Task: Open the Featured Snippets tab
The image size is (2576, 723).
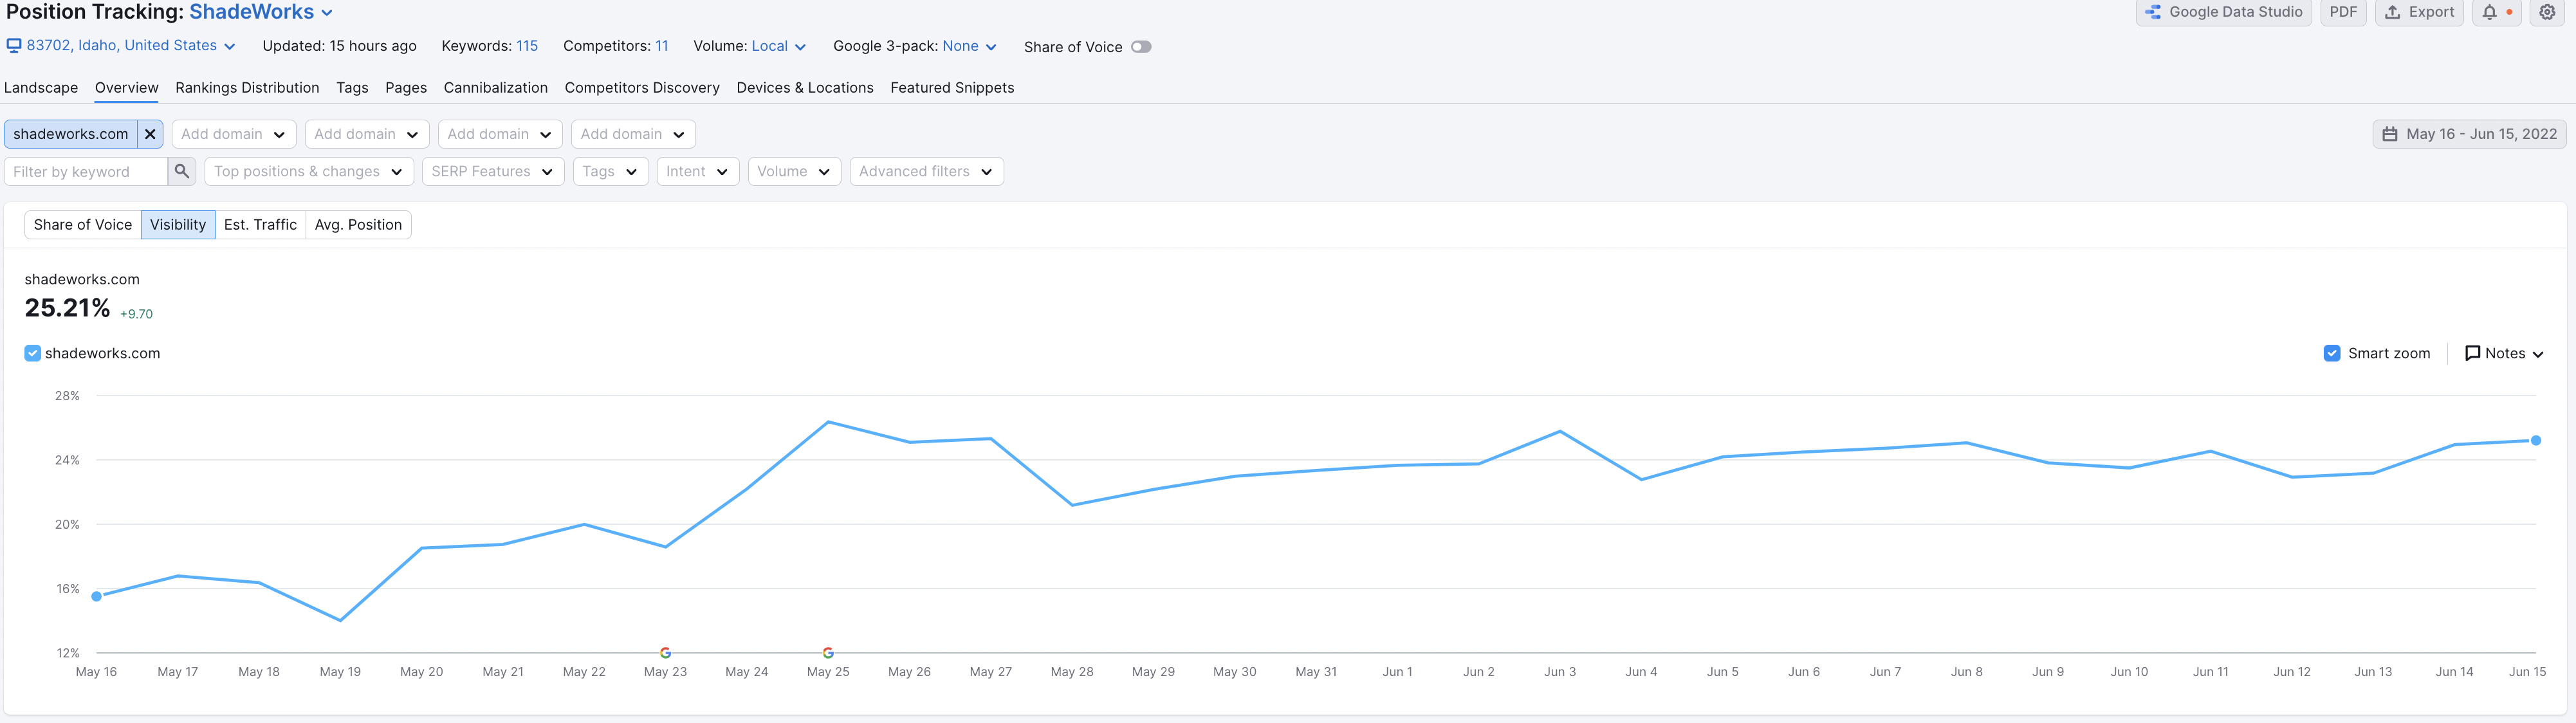Action: [952, 88]
